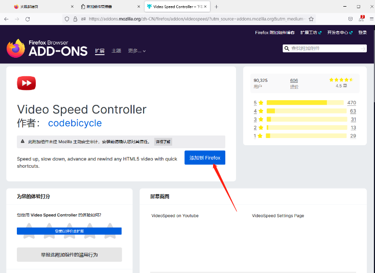Reload the current page
The height and width of the screenshot is (273, 375).
(28, 19)
